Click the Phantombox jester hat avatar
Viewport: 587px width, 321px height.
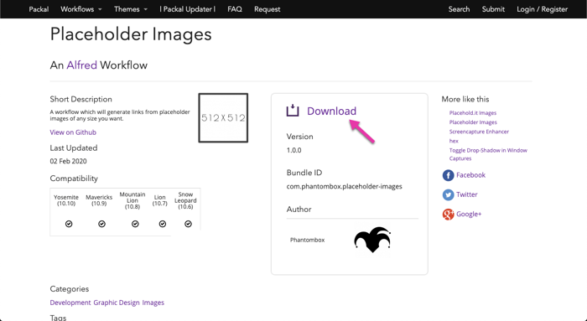[372, 240]
